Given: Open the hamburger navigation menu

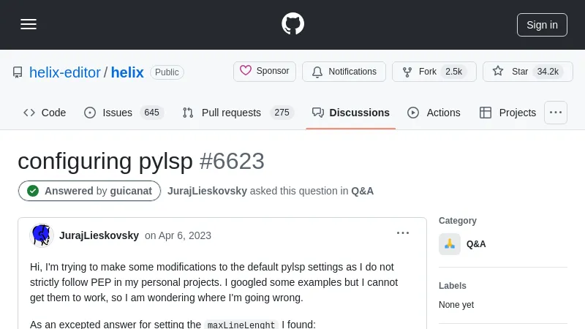Looking at the screenshot, I should 29,24.
